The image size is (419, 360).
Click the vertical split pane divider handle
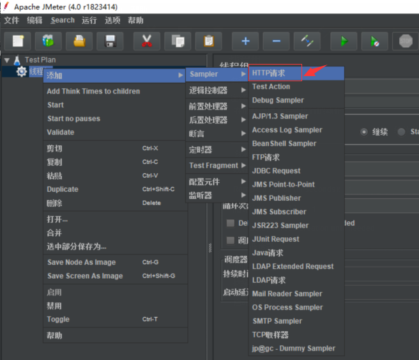[x=210, y=248]
